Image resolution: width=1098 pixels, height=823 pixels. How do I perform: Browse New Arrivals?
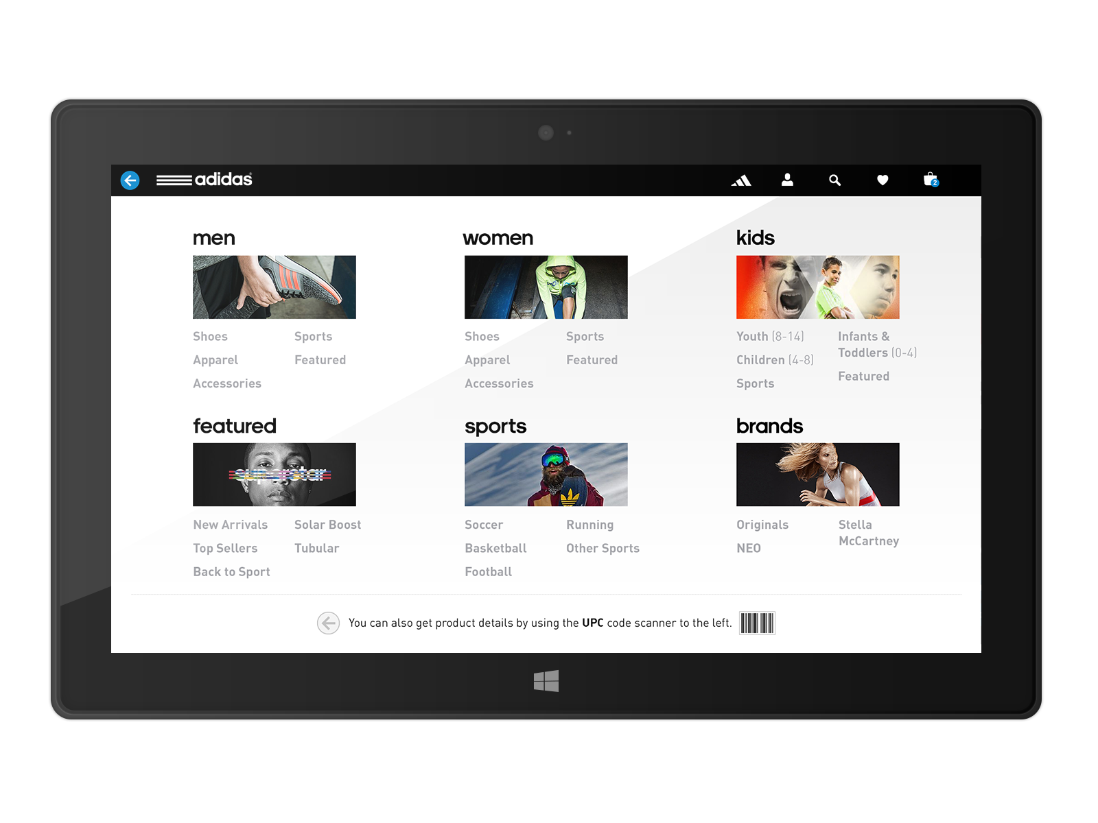click(231, 525)
